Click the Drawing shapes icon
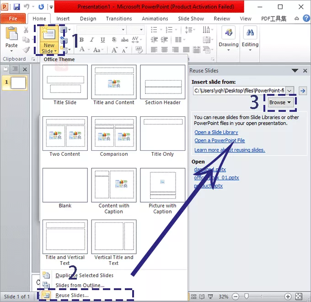The height and width of the screenshot is (302, 311). pyautogui.click(x=229, y=32)
